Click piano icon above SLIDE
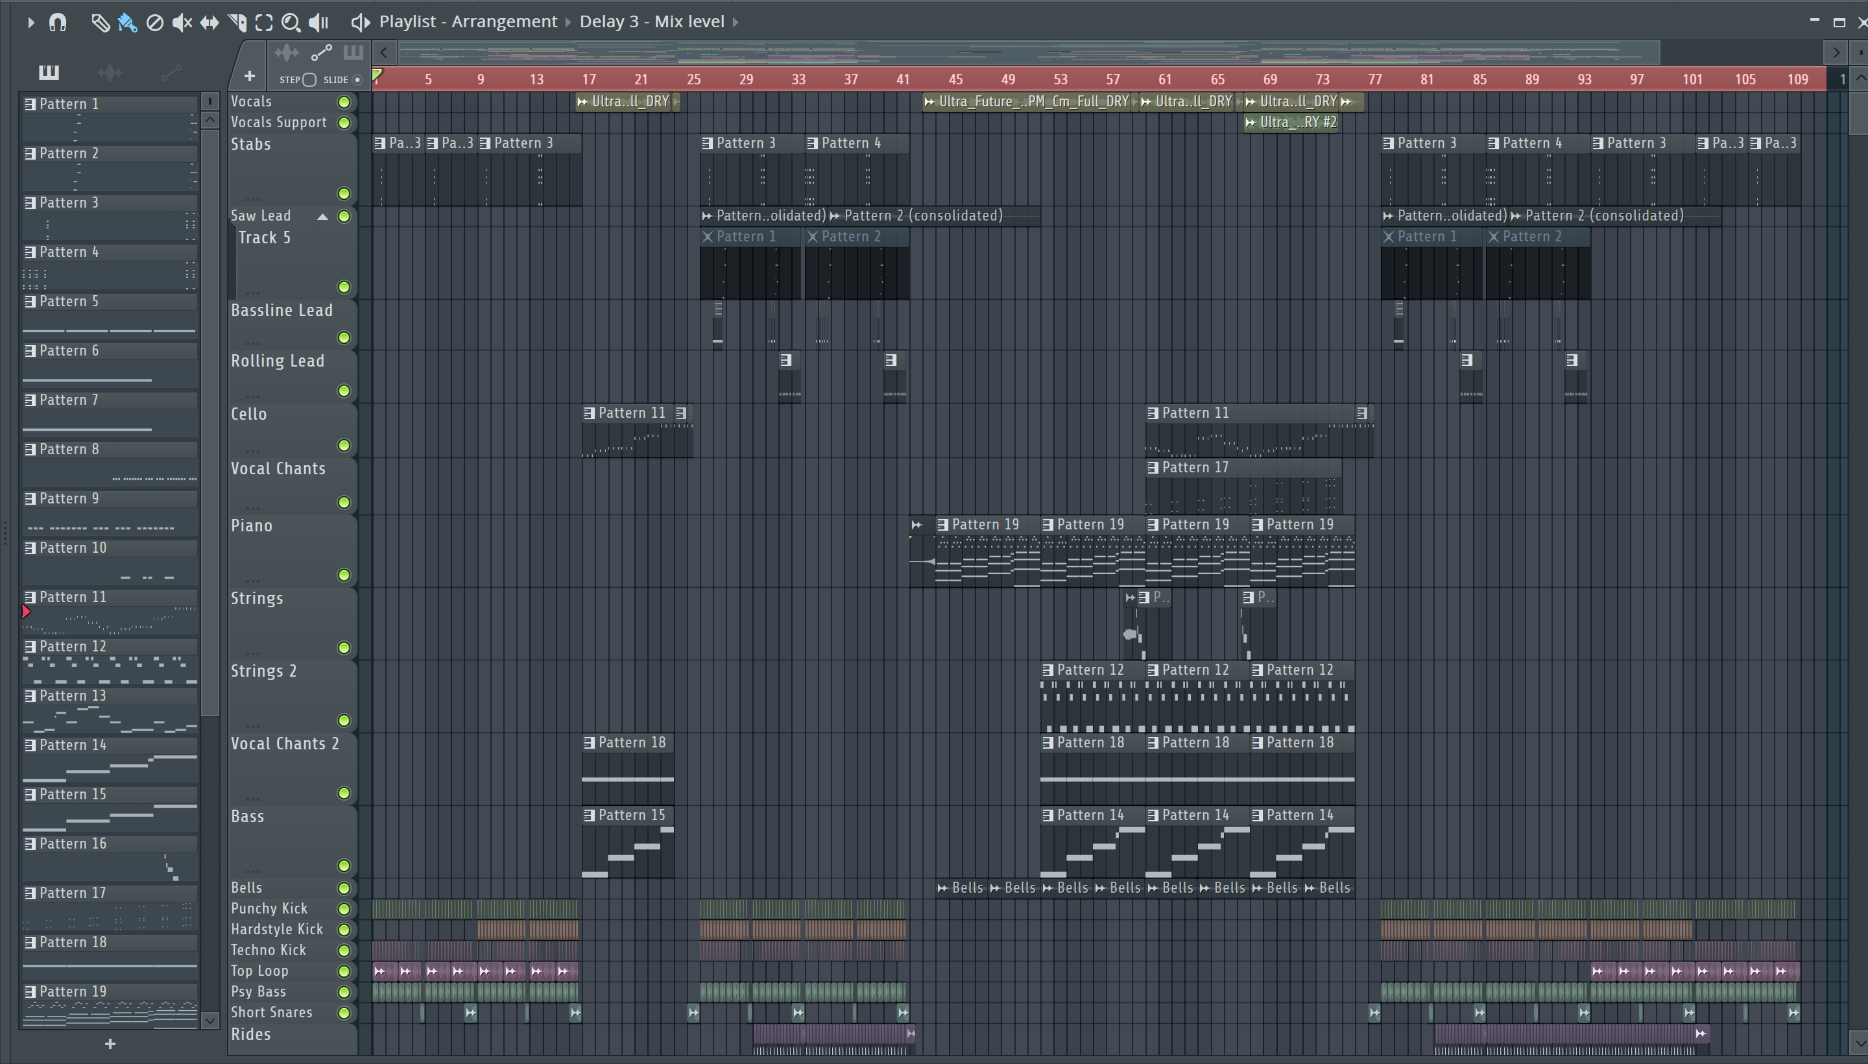The width and height of the screenshot is (1868, 1064). (353, 52)
